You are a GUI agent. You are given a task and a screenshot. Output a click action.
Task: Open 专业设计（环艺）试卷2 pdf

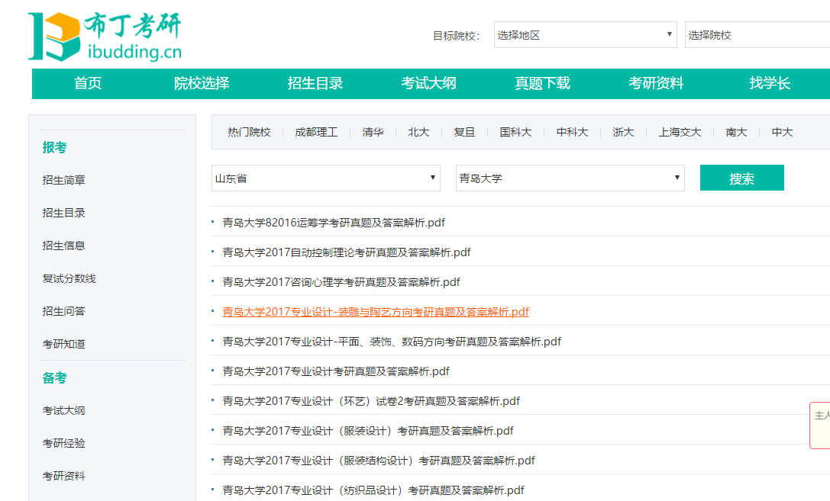click(371, 401)
